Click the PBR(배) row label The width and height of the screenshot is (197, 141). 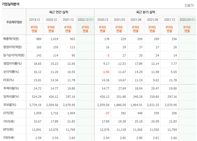9,138
